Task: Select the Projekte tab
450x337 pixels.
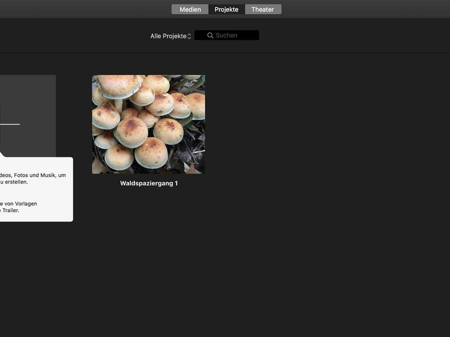Action: [226, 9]
